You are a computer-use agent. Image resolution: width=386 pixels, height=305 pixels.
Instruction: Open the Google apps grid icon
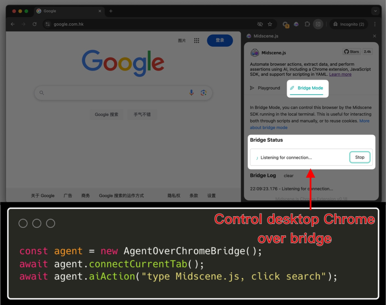[197, 41]
